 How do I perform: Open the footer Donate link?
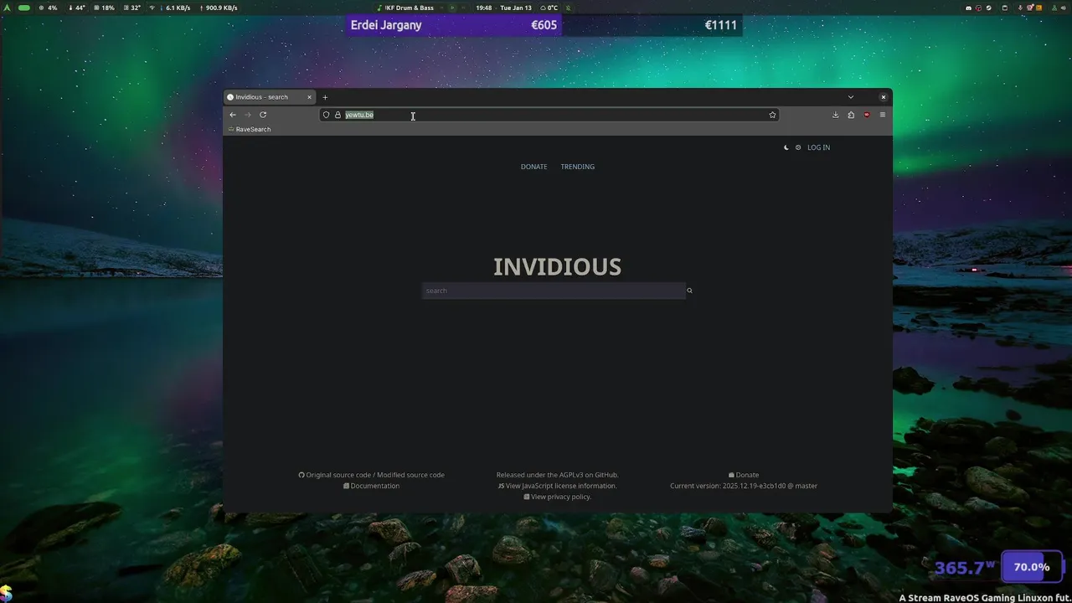click(x=744, y=475)
